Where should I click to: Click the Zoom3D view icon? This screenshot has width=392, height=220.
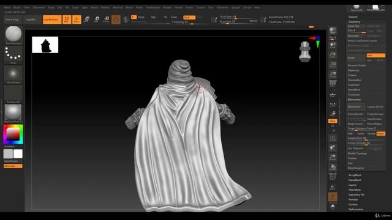333,158
